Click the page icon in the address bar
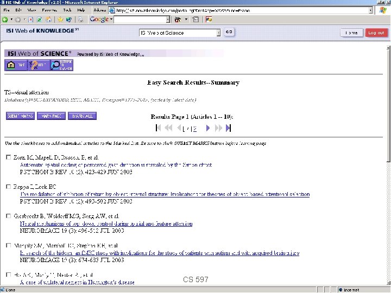 click(x=112, y=10)
